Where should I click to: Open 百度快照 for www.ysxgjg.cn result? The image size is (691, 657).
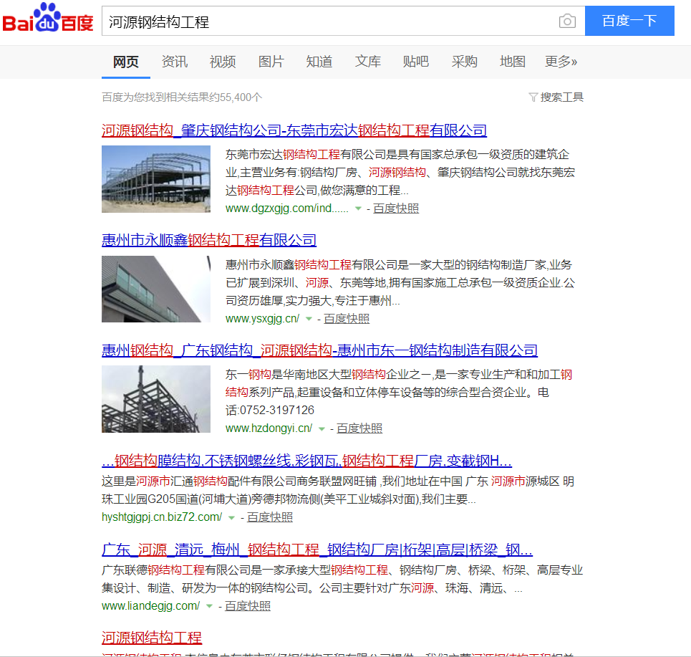(347, 318)
